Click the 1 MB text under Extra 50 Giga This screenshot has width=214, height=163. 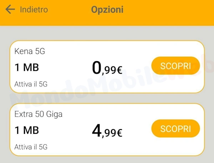tap(27, 130)
